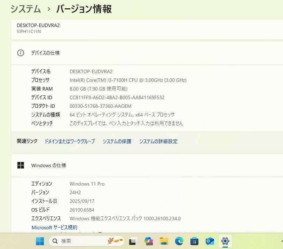Launch Microsoft Edge from the taskbar
283x249 pixels.
point(179,241)
